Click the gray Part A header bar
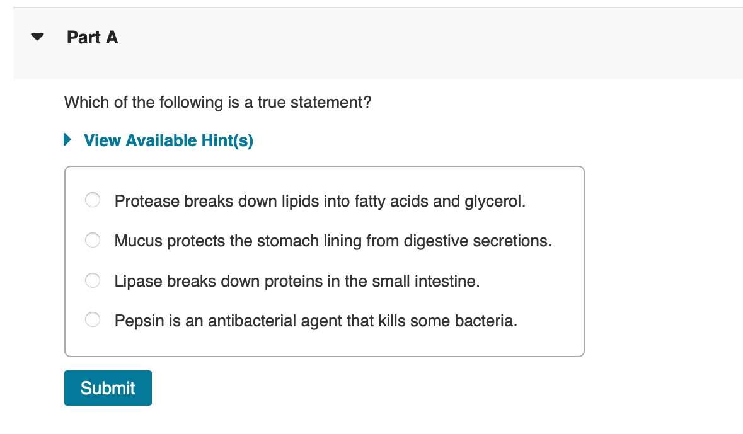The height and width of the screenshot is (434, 743). (378, 43)
